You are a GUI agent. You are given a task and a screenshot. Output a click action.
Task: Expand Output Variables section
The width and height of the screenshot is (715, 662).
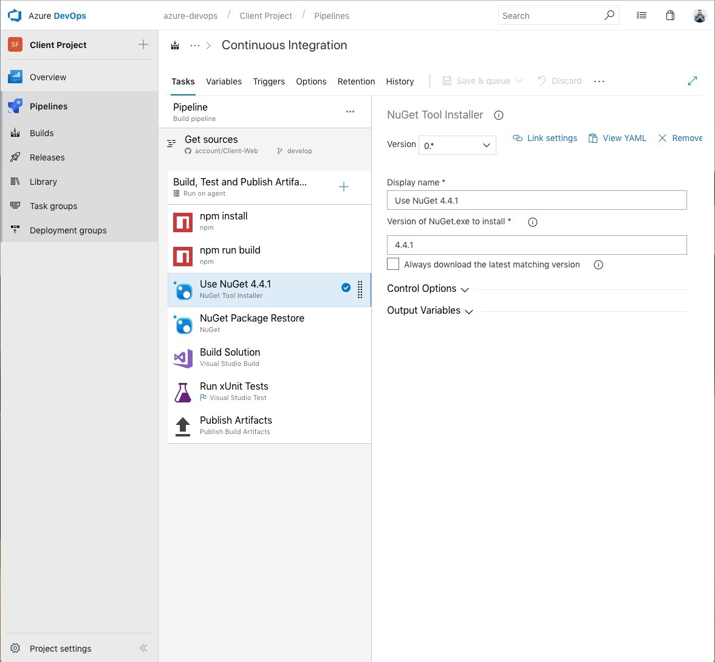click(430, 311)
